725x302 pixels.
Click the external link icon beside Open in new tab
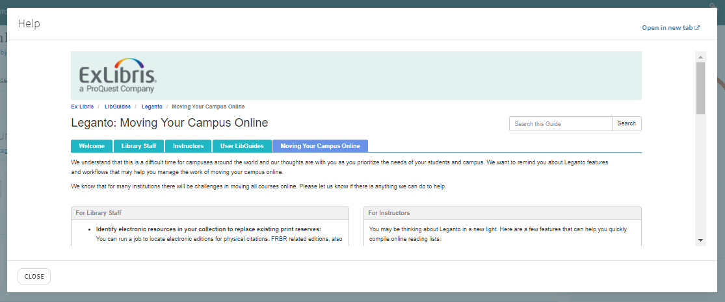(x=698, y=28)
